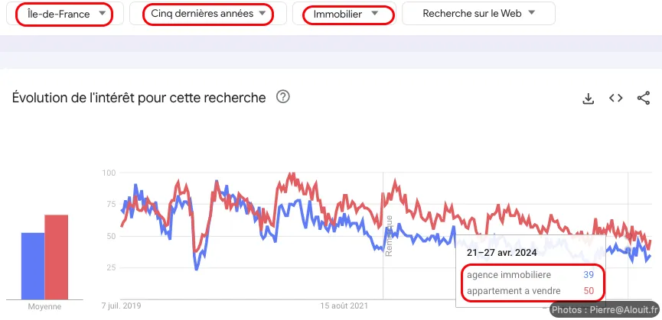The image size is (662, 320).
Task: Click the share icon
Action: pos(643,99)
